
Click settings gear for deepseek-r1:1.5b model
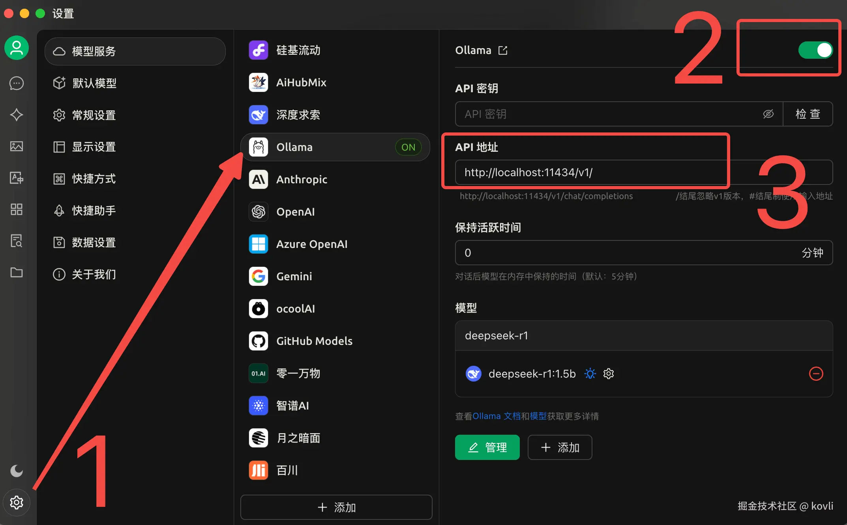[x=609, y=374]
